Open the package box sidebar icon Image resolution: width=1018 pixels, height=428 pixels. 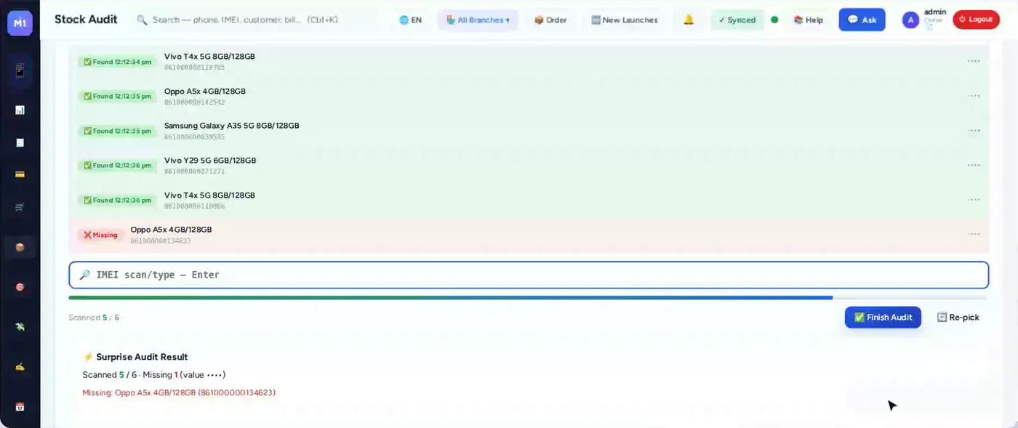tap(20, 247)
